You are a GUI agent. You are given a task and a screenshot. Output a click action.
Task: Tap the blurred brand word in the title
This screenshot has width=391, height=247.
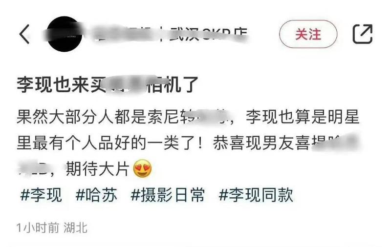pyautogui.click(x=127, y=84)
